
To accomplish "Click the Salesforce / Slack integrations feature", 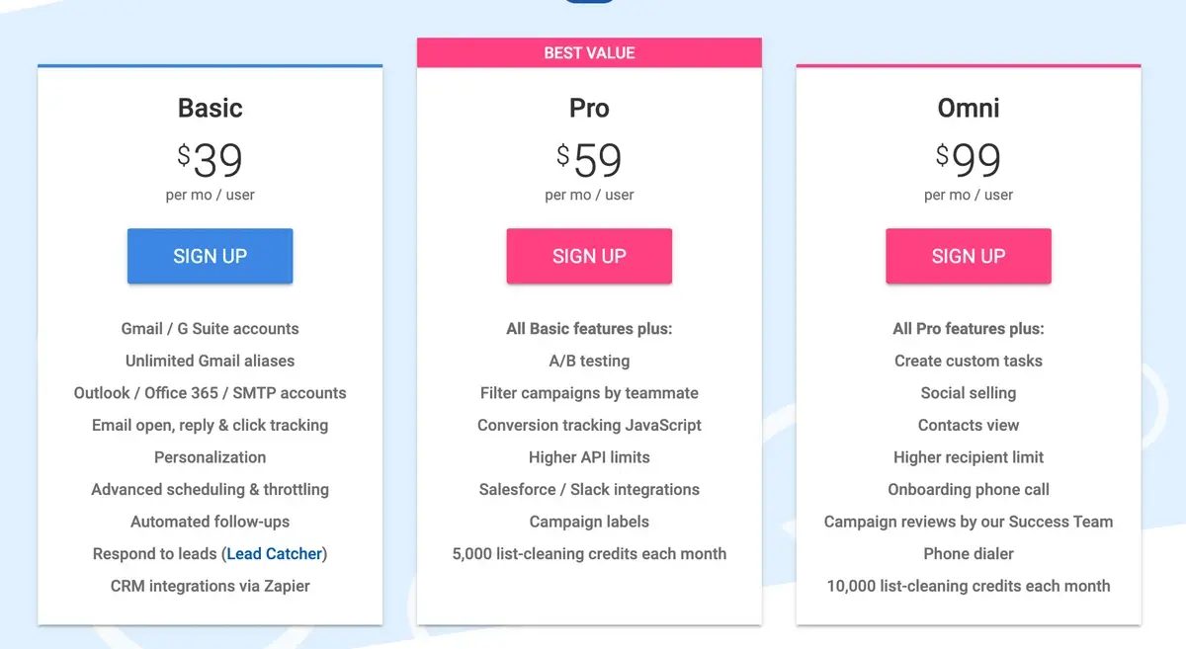I will coord(589,489).
